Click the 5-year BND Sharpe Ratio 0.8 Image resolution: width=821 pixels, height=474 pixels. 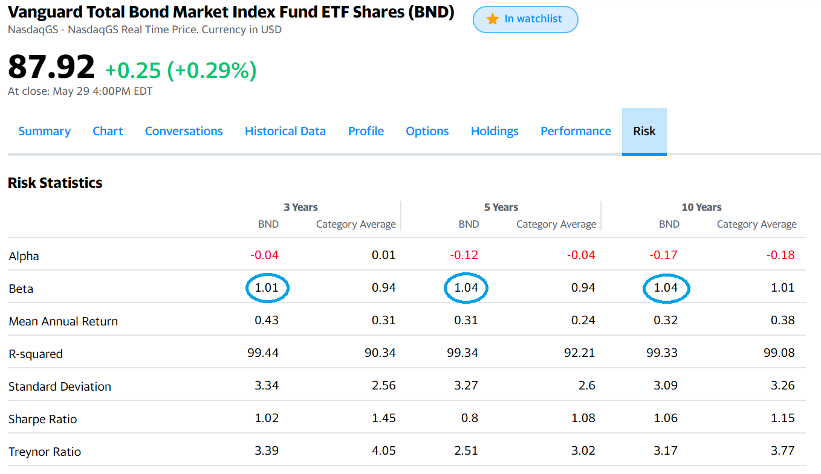(470, 418)
